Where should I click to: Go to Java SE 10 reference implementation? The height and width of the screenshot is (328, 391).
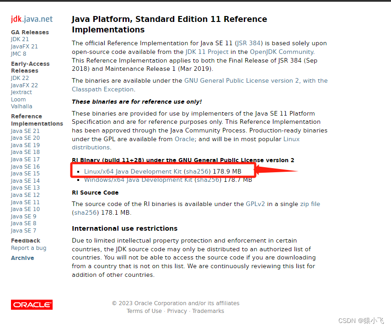(x=25, y=209)
